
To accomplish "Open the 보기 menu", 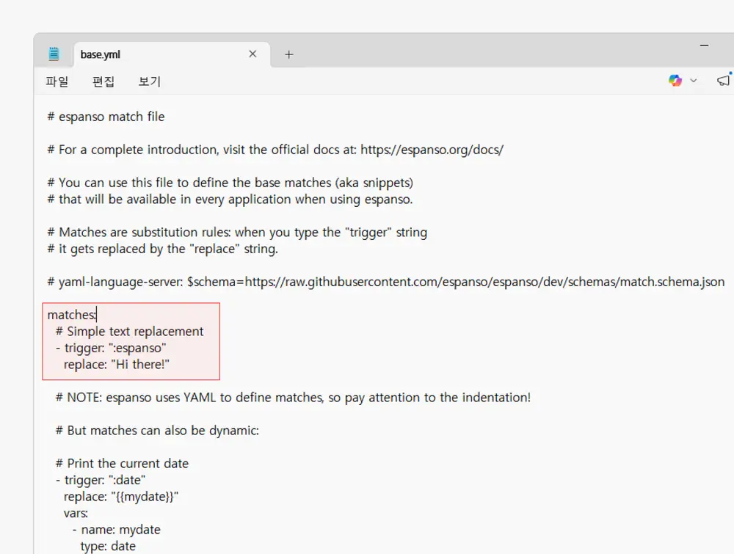I will (150, 81).
